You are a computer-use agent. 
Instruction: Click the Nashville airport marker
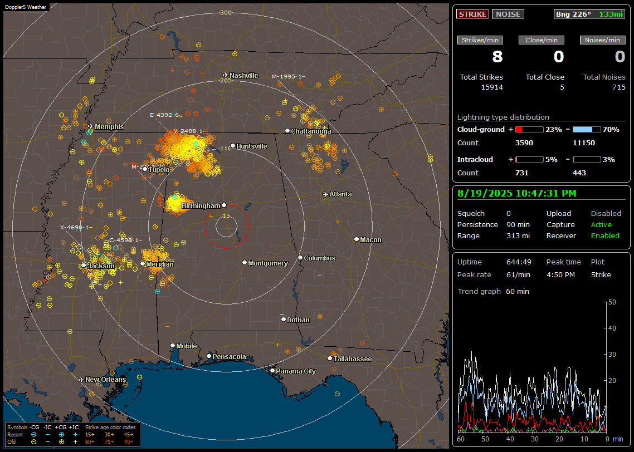pyautogui.click(x=226, y=75)
